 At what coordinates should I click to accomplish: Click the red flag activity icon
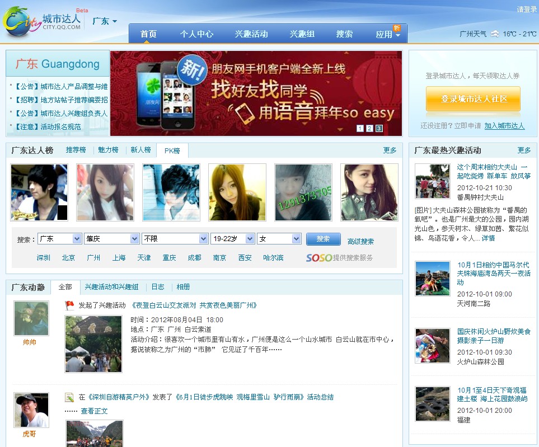point(69,305)
